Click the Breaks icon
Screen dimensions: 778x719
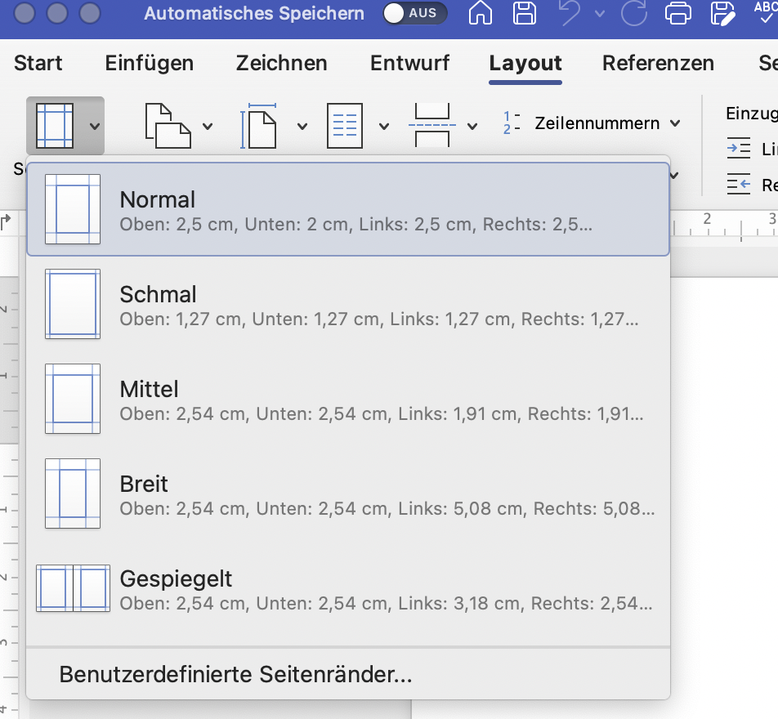pyautogui.click(x=432, y=126)
